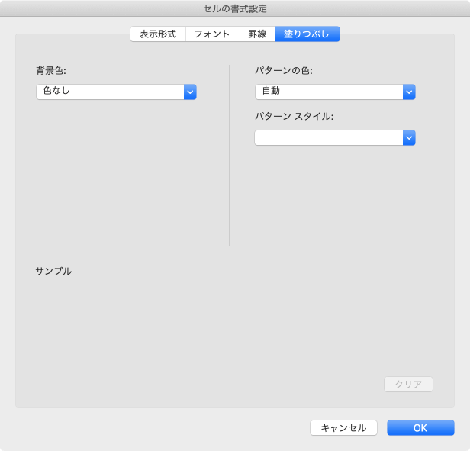Image resolution: width=470 pixels, height=451 pixels.
Task: Click the セルの書式設定 title bar
Action: tap(235, 9)
